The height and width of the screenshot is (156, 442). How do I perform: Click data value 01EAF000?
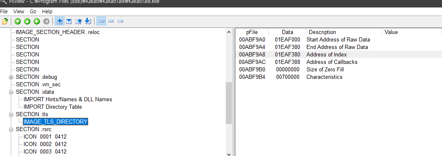point(287,40)
